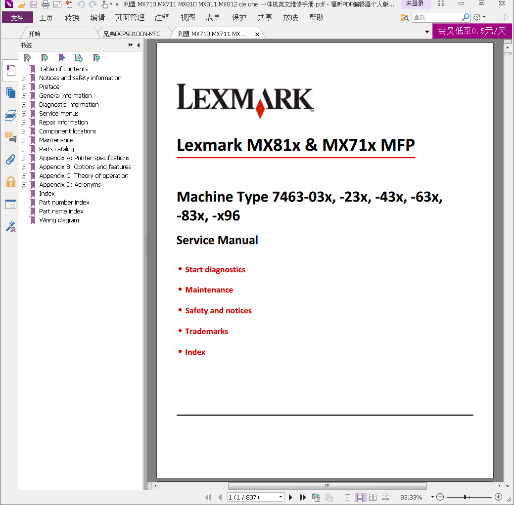Follow the Index link on the page
This screenshot has width=514, height=505.
point(195,352)
